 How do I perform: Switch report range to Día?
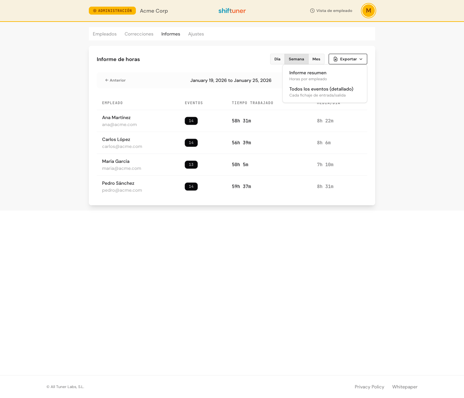point(277,59)
